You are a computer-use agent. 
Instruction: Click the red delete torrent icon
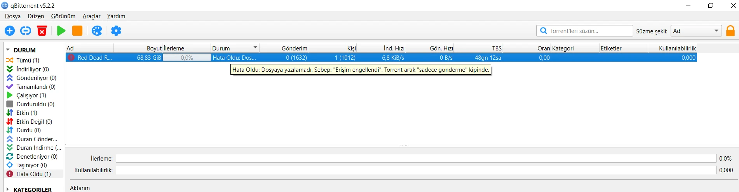pos(42,31)
